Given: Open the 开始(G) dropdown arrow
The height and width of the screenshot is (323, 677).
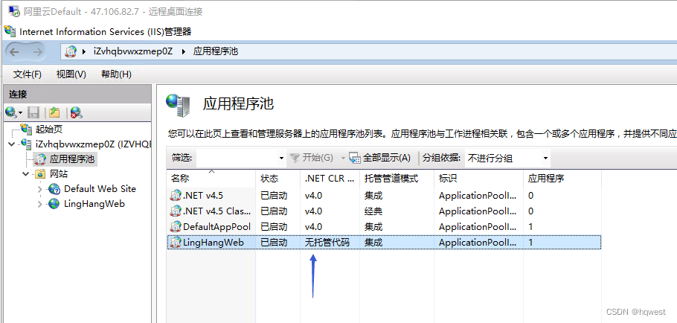Looking at the screenshot, I should (x=344, y=159).
